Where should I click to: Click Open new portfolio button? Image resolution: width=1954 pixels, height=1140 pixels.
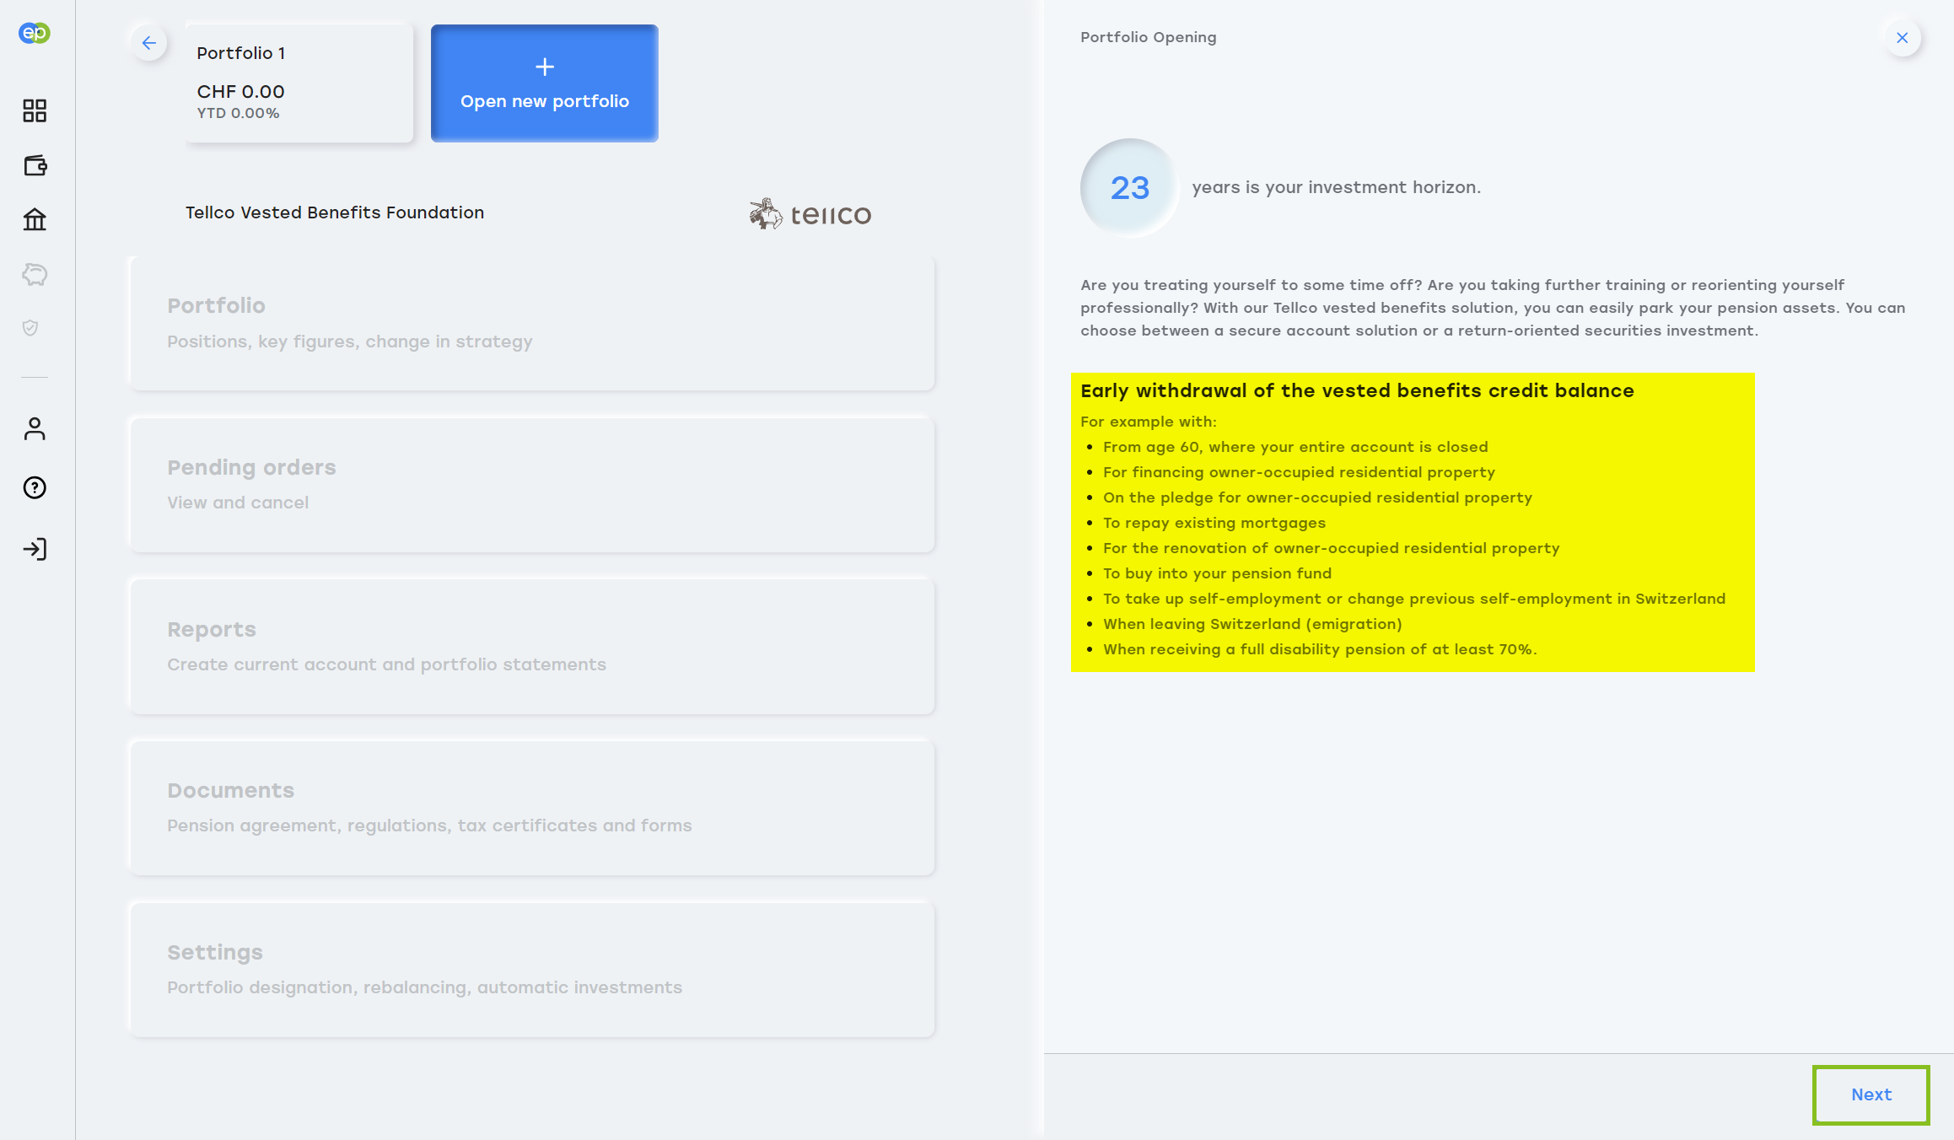[544, 83]
